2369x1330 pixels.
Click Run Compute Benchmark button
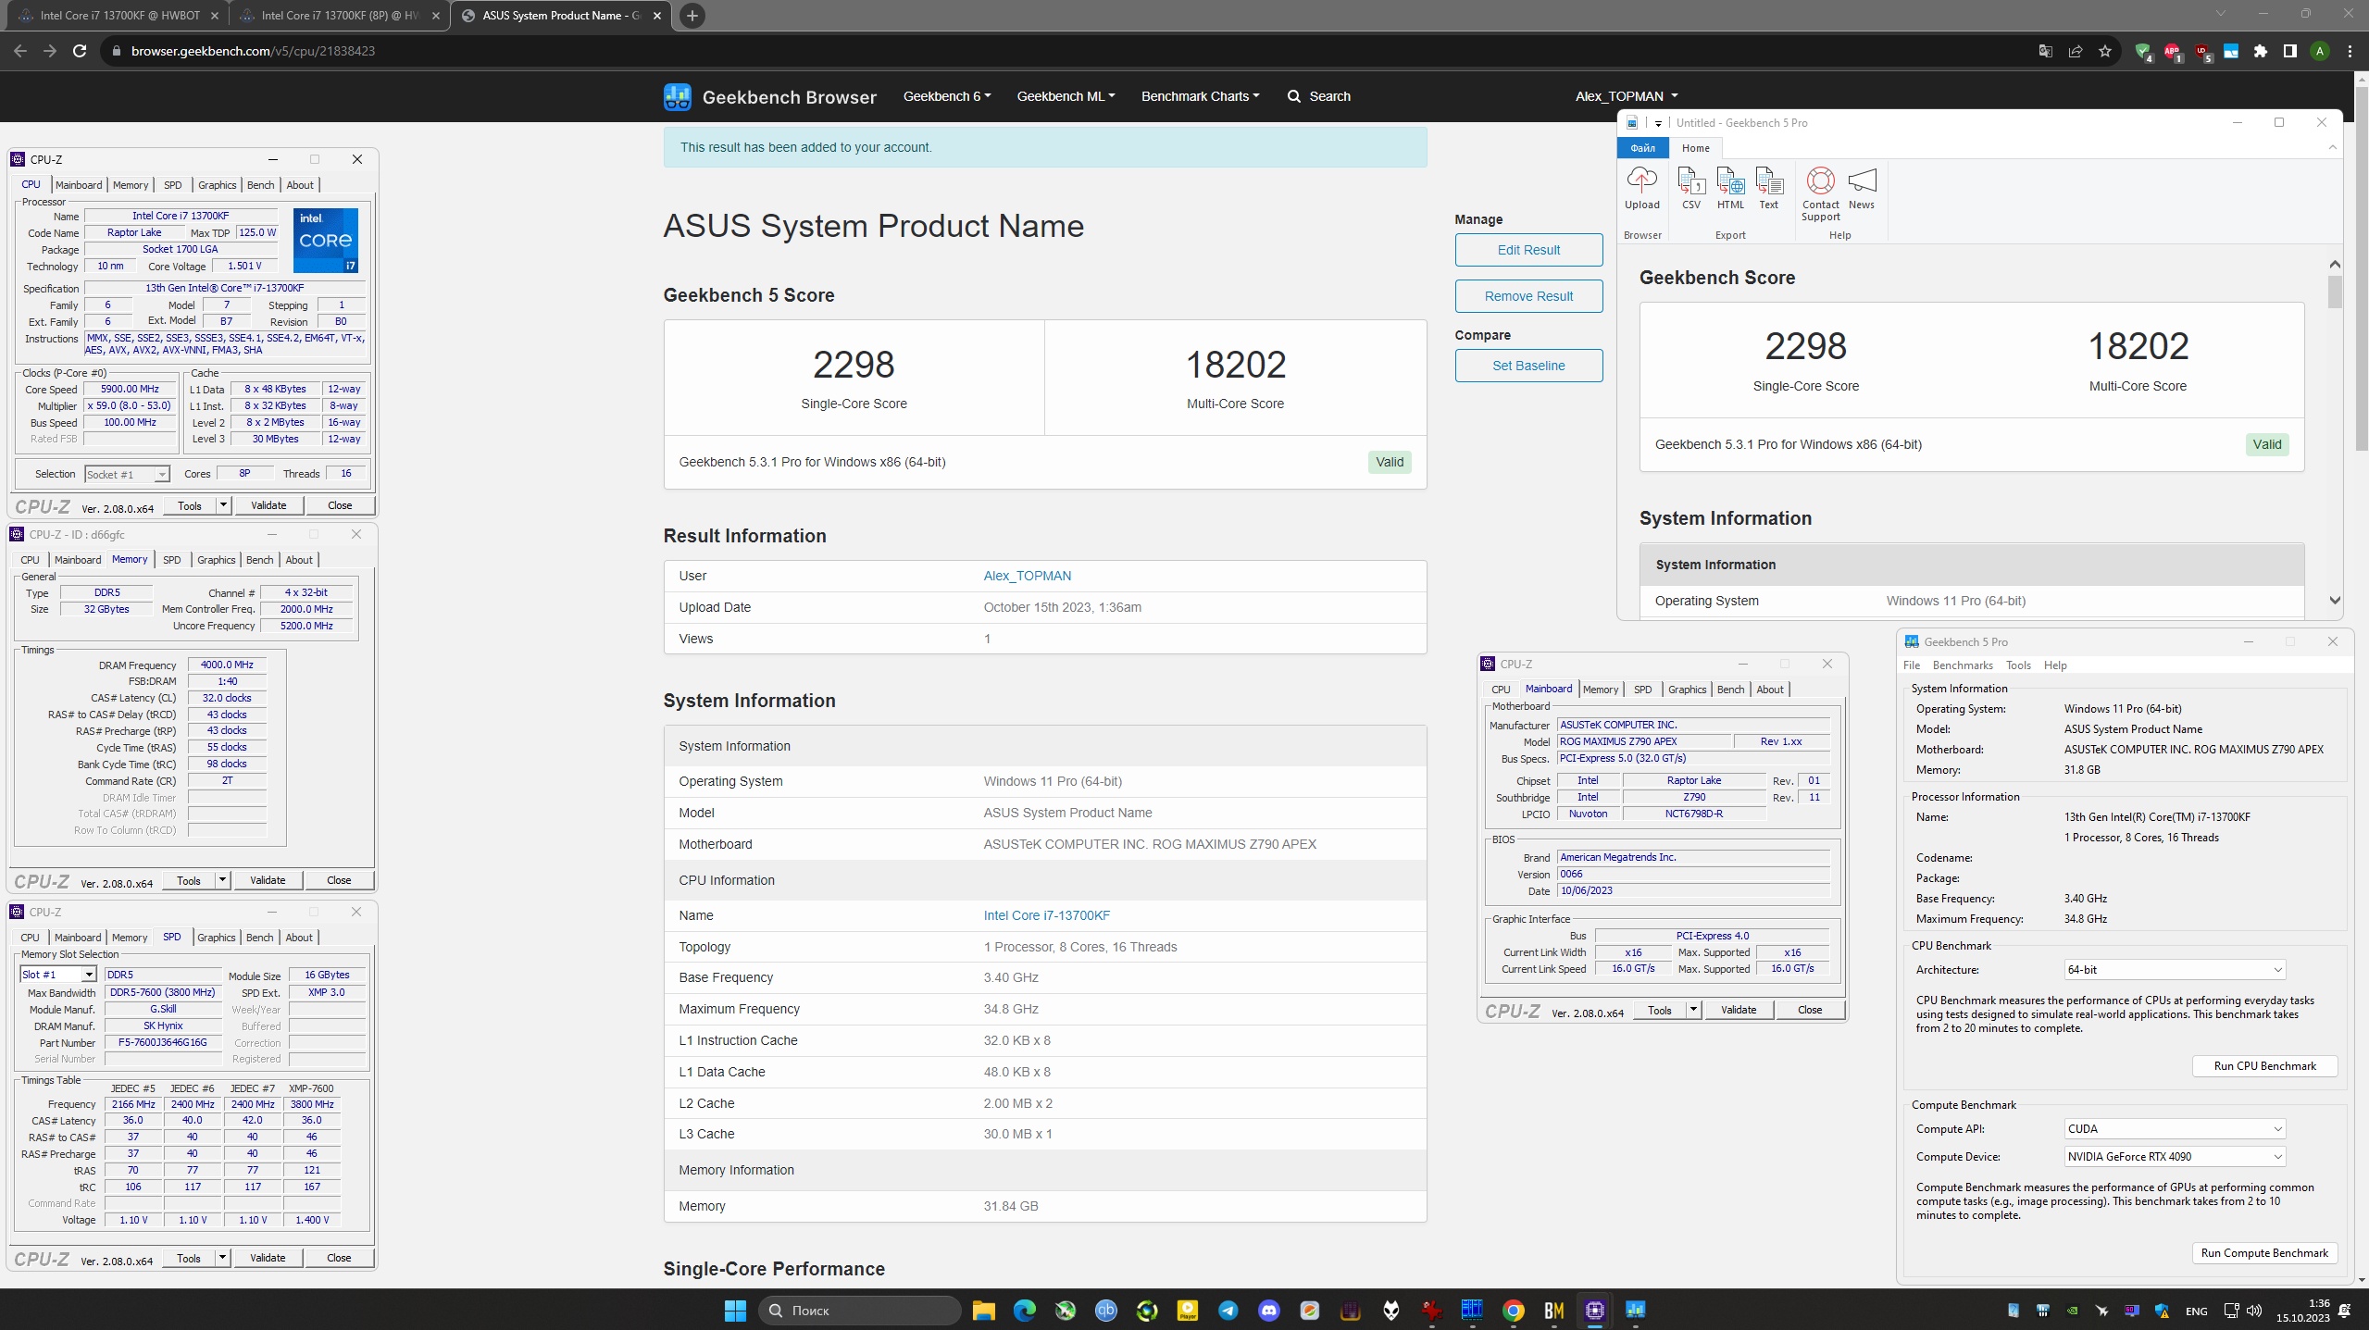2263,1253
